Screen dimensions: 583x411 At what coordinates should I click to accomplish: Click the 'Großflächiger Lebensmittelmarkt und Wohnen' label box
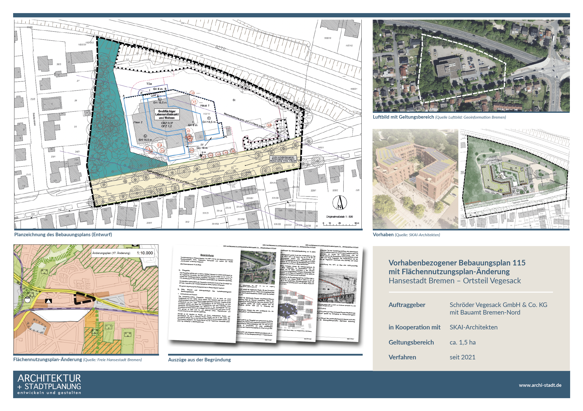(x=167, y=115)
